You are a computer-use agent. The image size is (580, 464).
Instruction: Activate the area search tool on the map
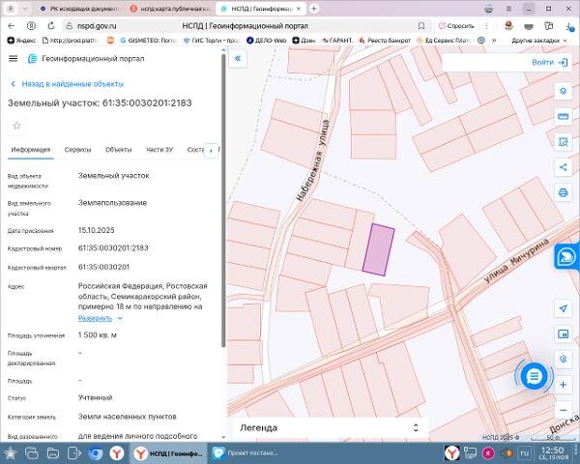coord(563,142)
